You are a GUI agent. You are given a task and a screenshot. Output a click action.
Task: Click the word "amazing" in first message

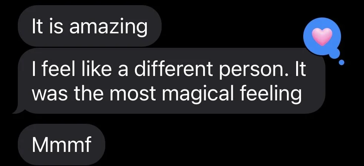108,27
